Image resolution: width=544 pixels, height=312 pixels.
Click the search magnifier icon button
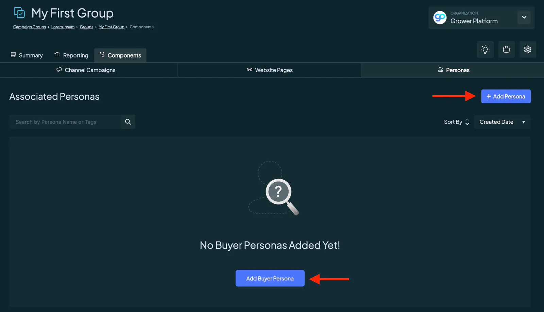click(x=128, y=122)
